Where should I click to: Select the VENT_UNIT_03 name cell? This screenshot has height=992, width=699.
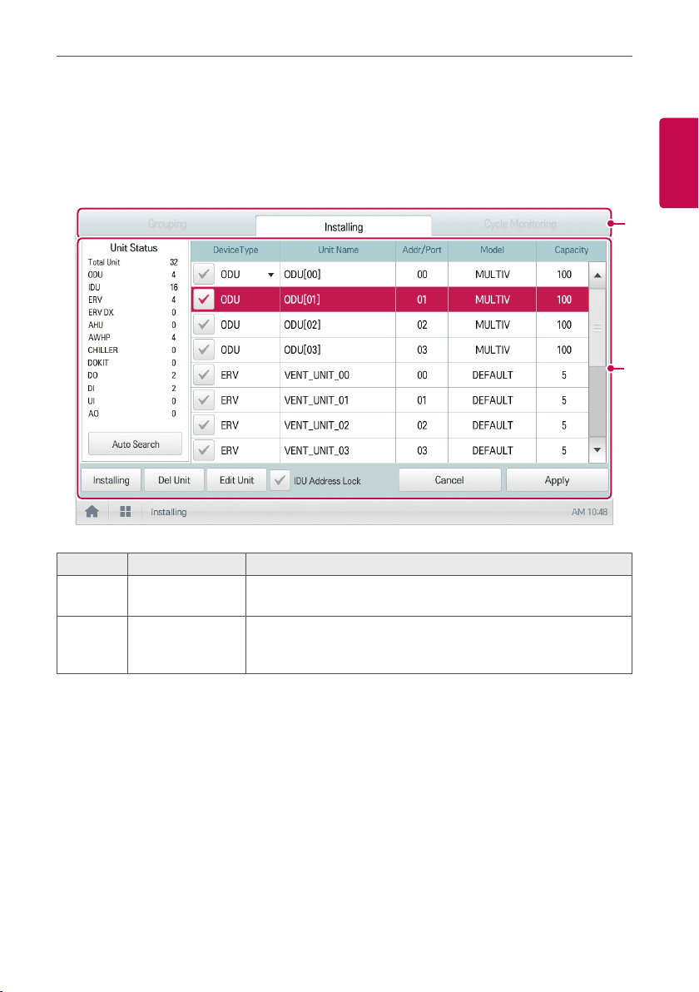(x=338, y=450)
